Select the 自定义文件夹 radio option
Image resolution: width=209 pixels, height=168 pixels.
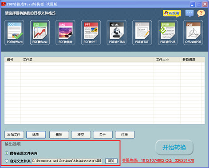[7, 161]
